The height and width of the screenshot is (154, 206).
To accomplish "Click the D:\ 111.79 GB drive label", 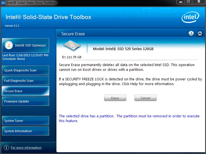I will 72,57.
